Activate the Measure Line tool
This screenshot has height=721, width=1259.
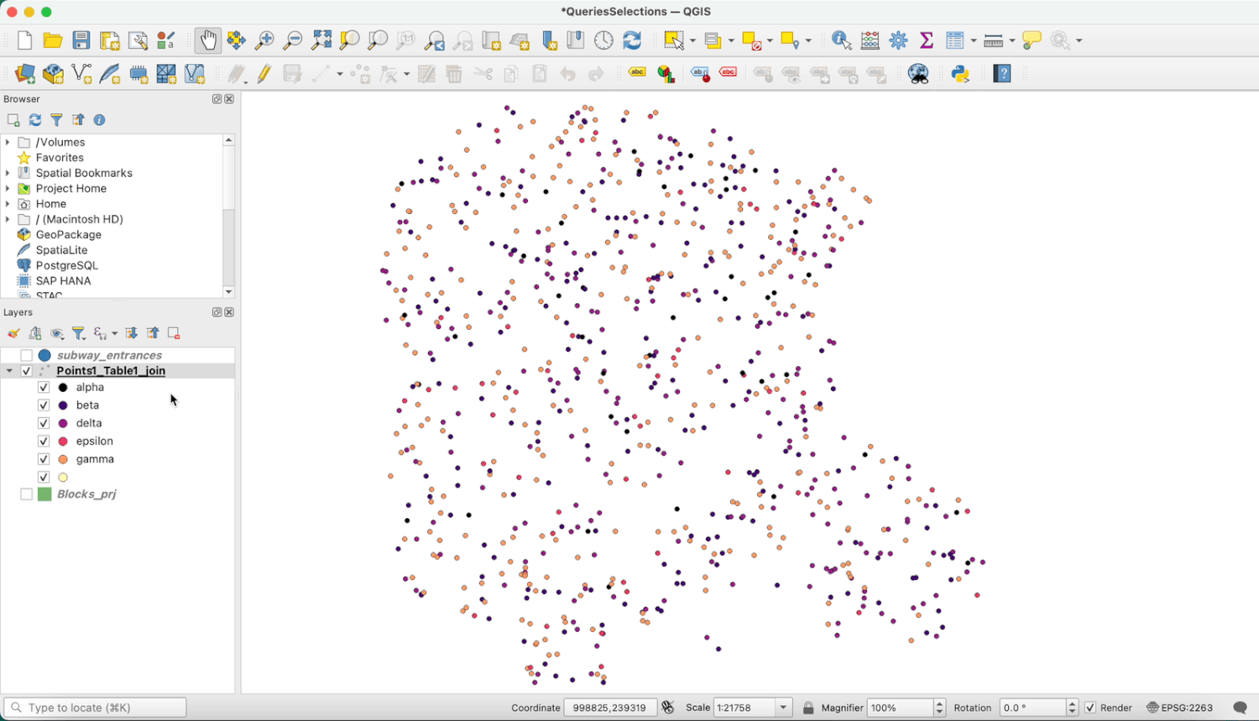tap(993, 39)
